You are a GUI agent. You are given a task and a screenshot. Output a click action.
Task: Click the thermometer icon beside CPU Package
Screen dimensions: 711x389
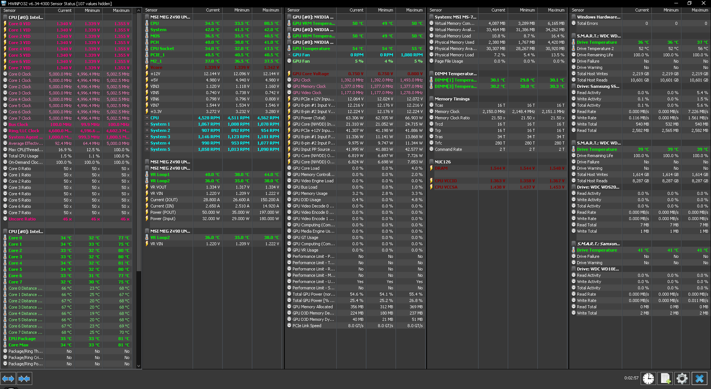point(5,339)
